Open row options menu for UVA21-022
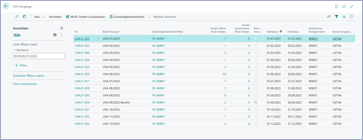The image size is (363, 140). tap(98, 39)
